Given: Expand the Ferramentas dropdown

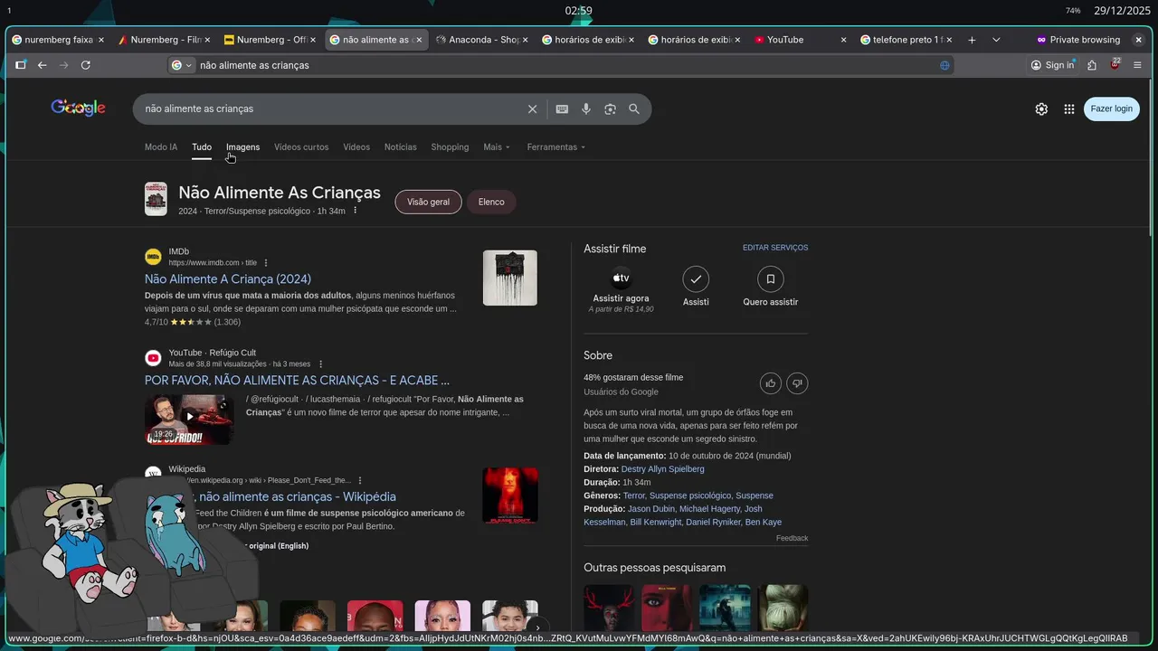Looking at the screenshot, I should tap(556, 147).
